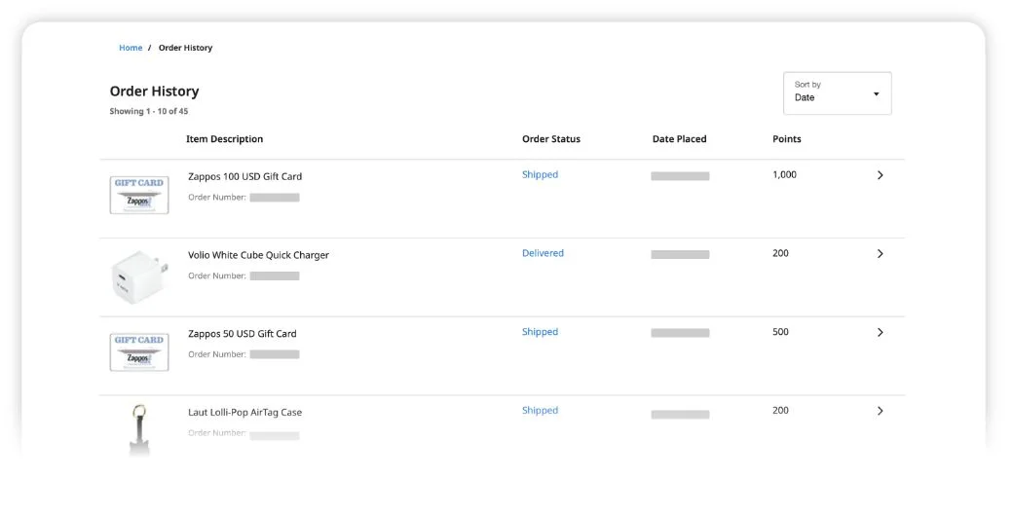Click Zappos 100 USD Gift Card title
Viewport: 1014px width, 514px height.
point(244,176)
